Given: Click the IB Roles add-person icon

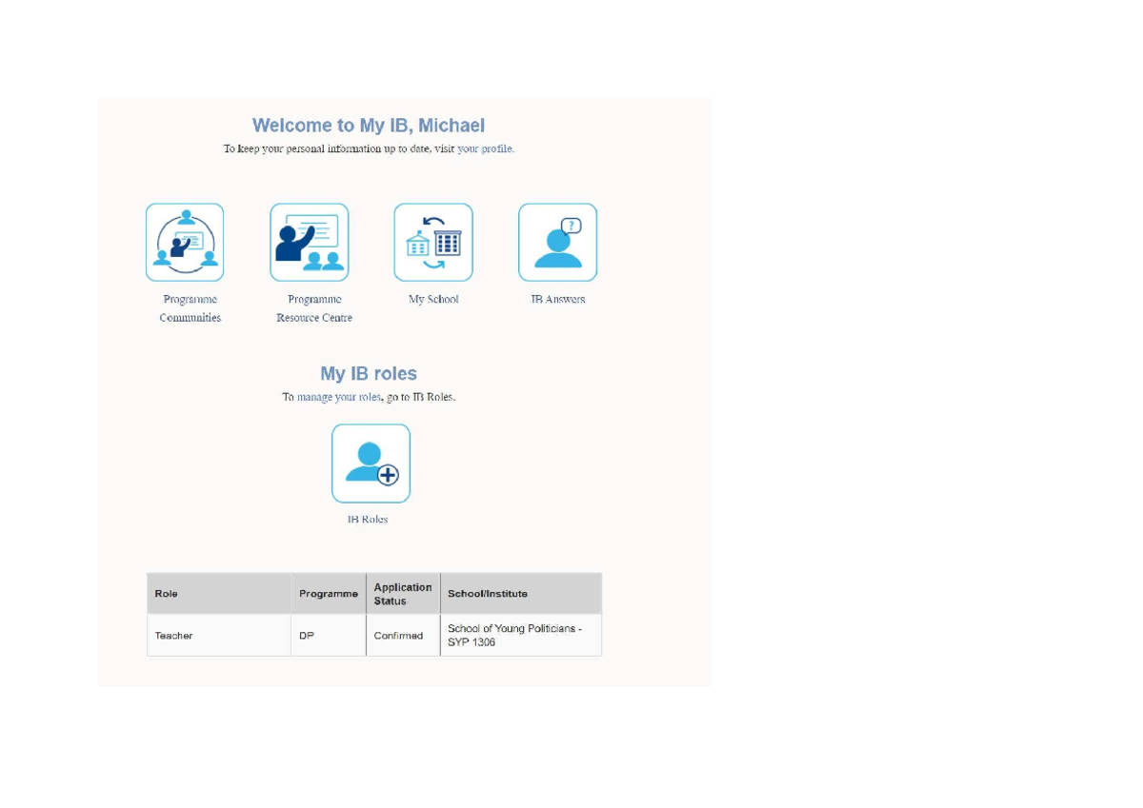Looking at the screenshot, I should pyautogui.click(x=371, y=463).
